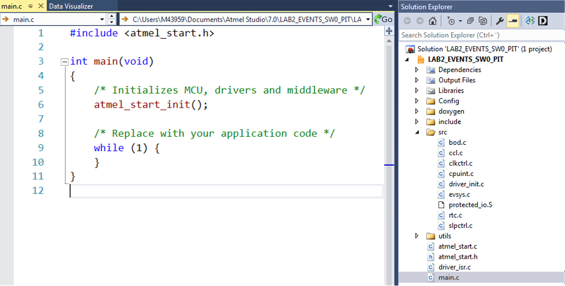
Task: Expand the Dependencies node
Action: 416,70
